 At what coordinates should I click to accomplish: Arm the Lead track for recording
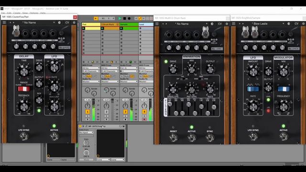click(144, 119)
